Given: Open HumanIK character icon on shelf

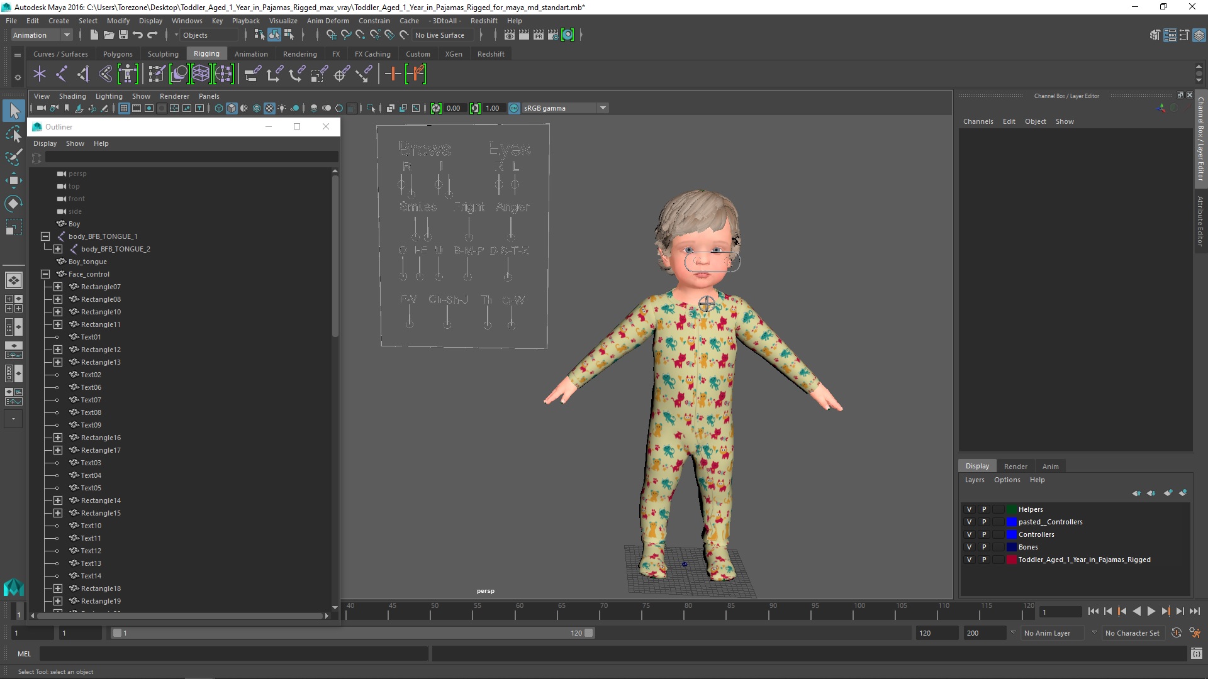Looking at the screenshot, I should coord(128,74).
